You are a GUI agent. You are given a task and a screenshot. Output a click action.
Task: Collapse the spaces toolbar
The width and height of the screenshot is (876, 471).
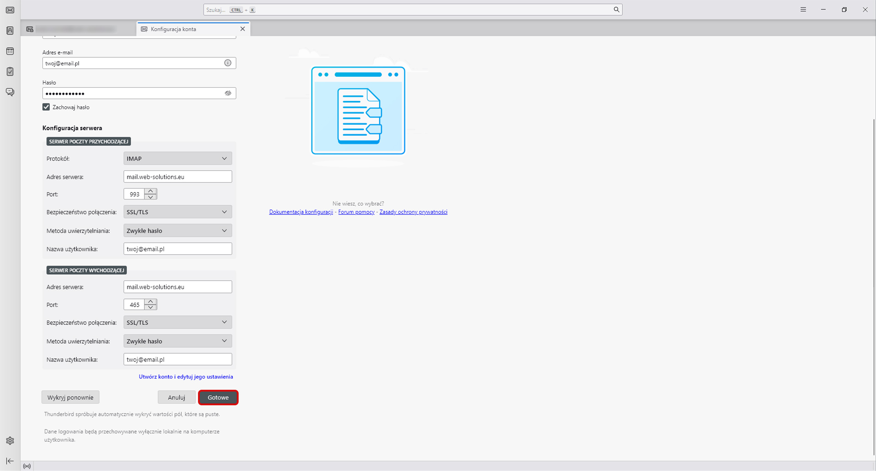click(10, 461)
